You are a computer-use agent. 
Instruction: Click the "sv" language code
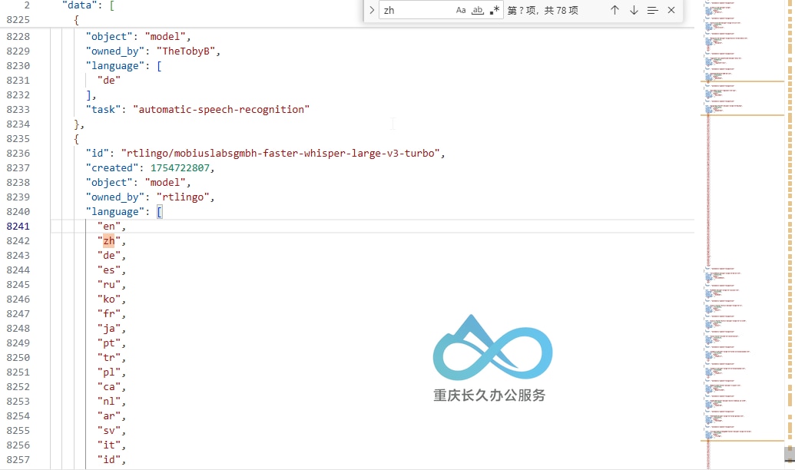pos(109,431)
